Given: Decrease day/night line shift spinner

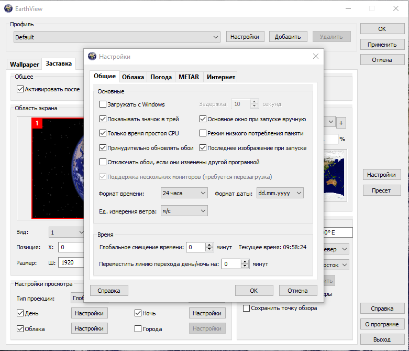Looking at the screenshot, I should [245, 266].
